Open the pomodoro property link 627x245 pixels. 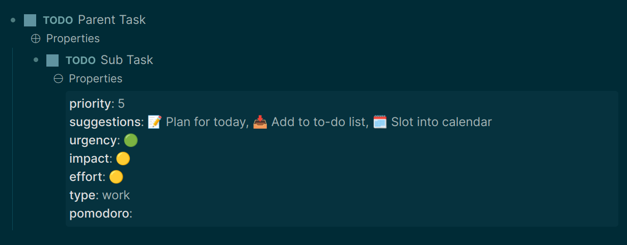point(99,213)
